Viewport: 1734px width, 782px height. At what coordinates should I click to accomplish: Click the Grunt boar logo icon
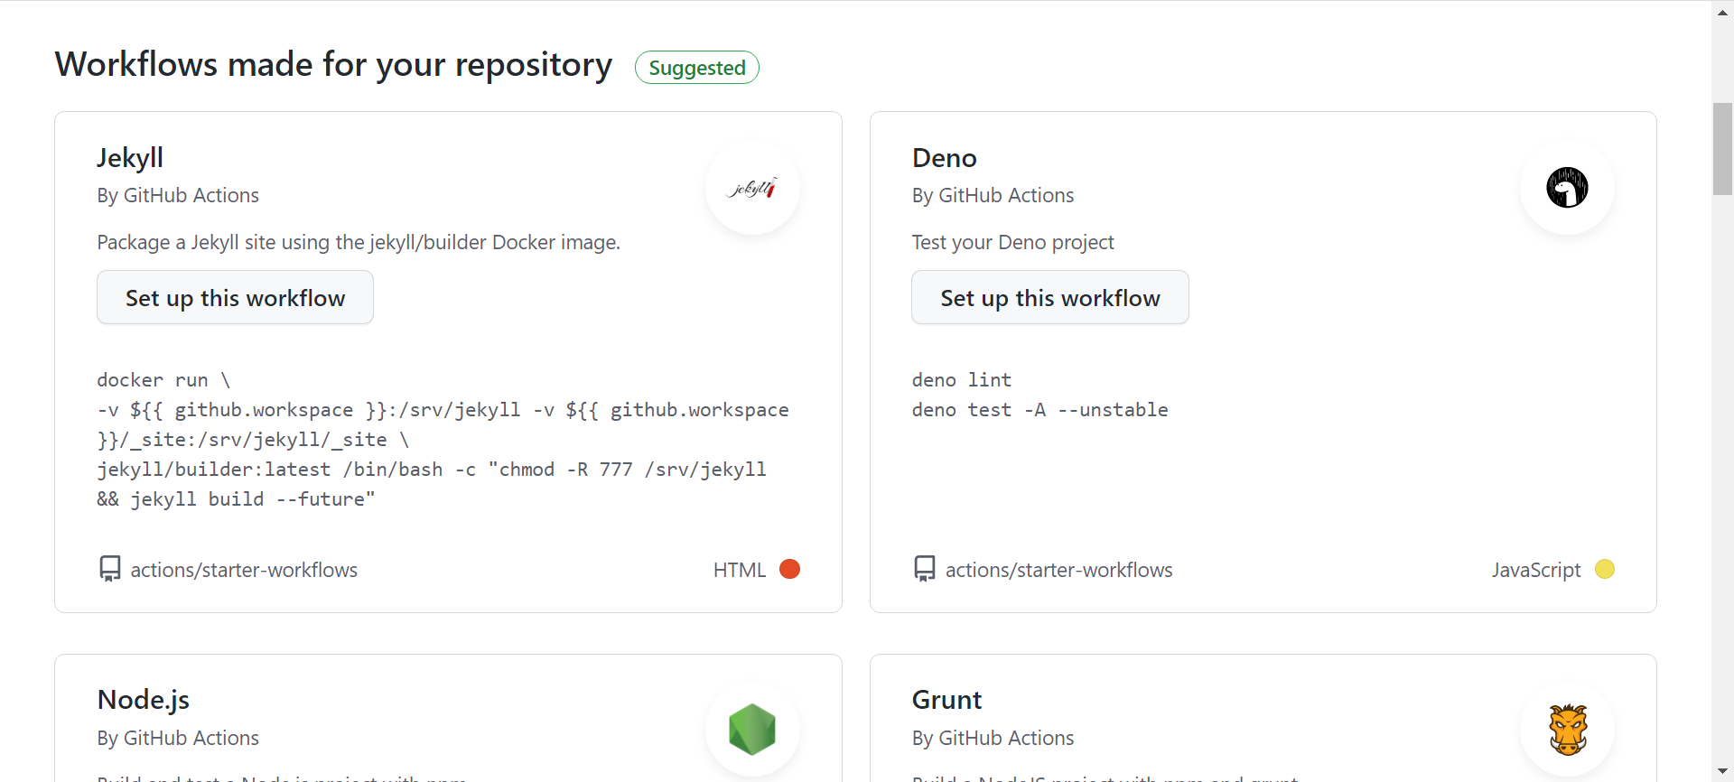coord(1568,730)
